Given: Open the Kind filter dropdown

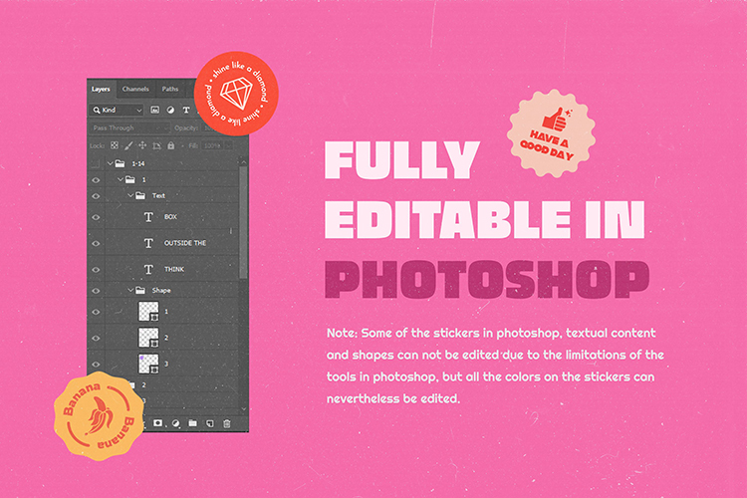Looking at the screenshot, I should [x=117, y=111].
